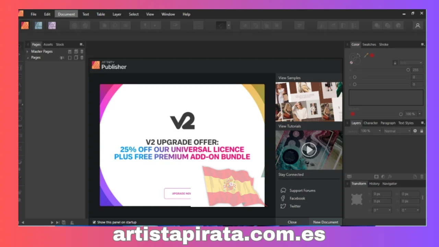Click the link aspect ratio chain icon

click(423, 198)
